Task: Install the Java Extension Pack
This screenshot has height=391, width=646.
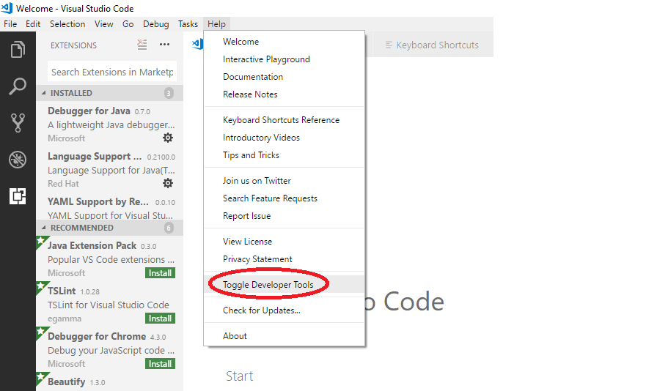Action: 161,273
